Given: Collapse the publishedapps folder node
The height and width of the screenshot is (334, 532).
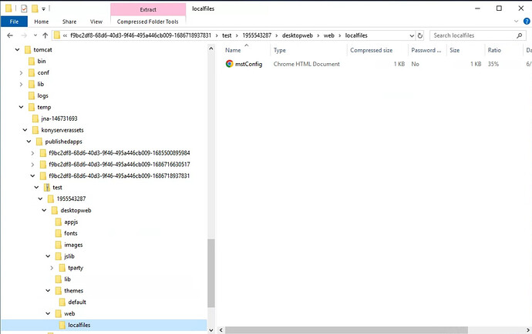Looking at the screenshot, I should pyautogui.click(x=27, y=142).
